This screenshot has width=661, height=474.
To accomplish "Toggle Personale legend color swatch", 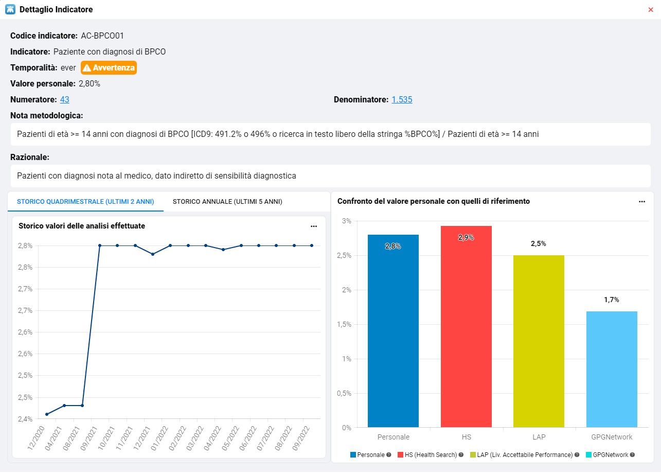I will click(353, 455).
